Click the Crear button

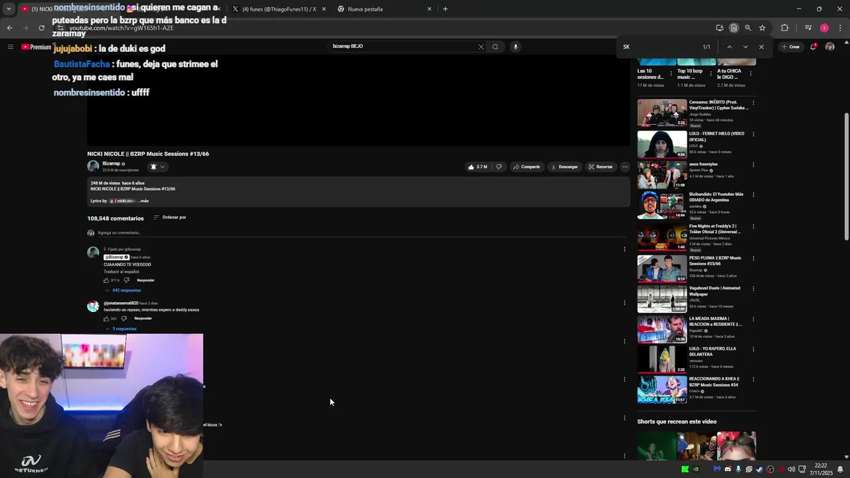point(791,46)
